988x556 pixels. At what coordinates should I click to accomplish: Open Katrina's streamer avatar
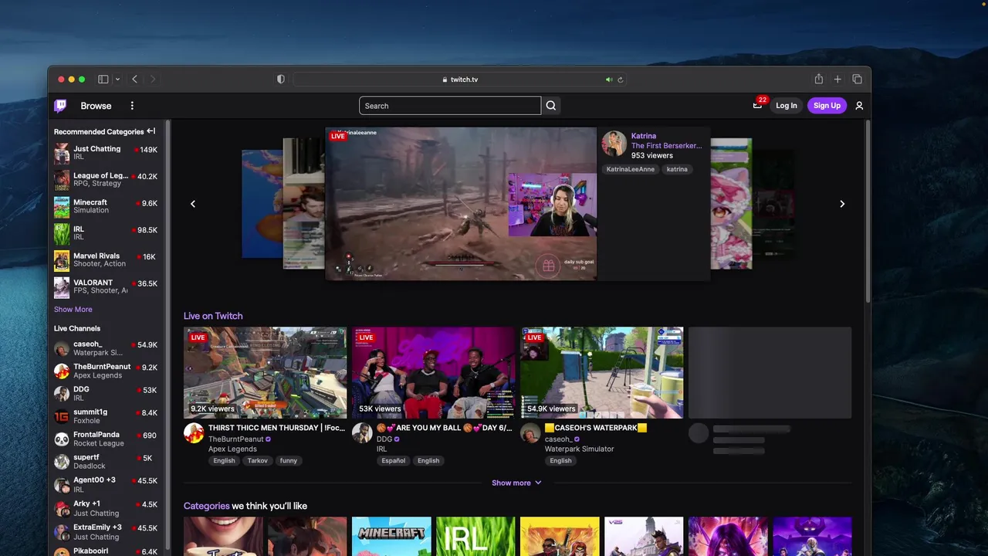tap(614, 144)
